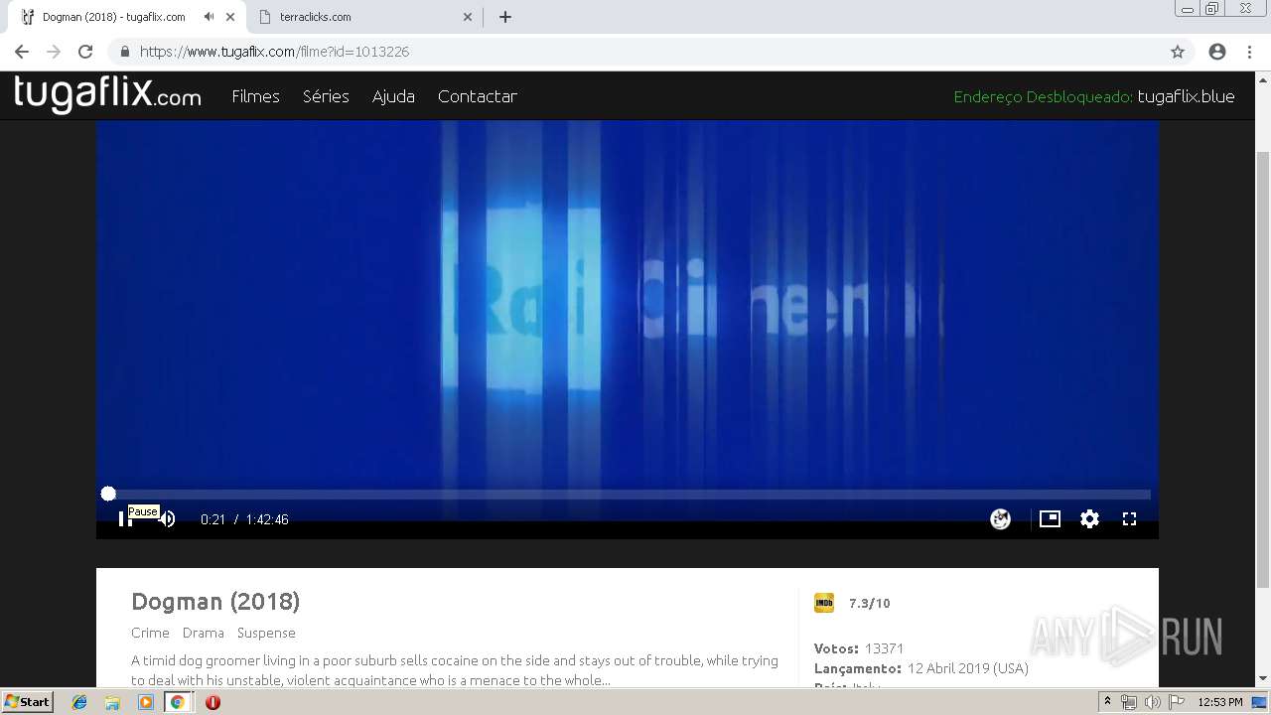Go to tugaflix.com home logo

click(107, 94)
